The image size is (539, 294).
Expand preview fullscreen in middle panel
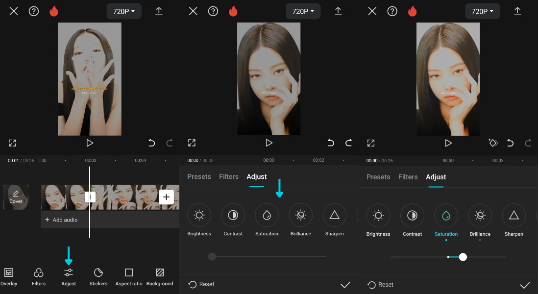pyautogui.click(x=192, y=143)
